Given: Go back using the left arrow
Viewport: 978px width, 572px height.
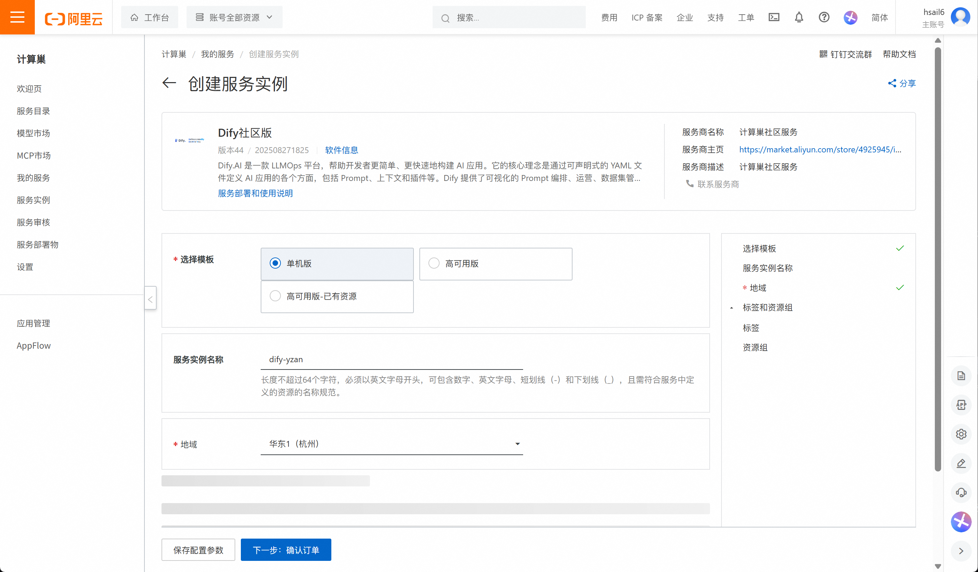Looking at the screenshot, I should tap(169, 83).
